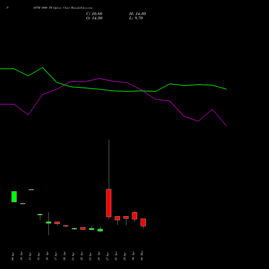Click the date label under the tall red candle
The image size is (269, 269).
click(x=108, y=256)
